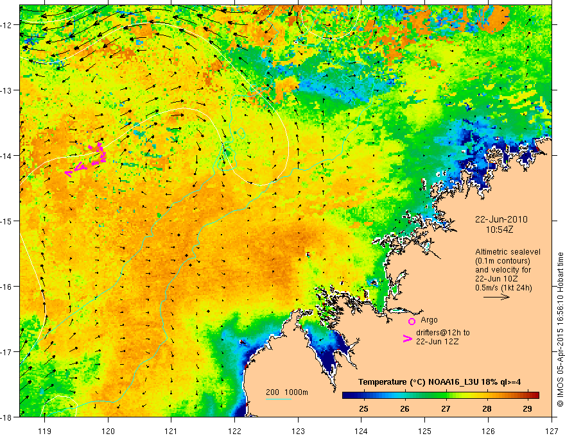This screenshot has height=436, width=565.
Task: Click the IMOS copyright timestamp text
Action: point(560,329)
